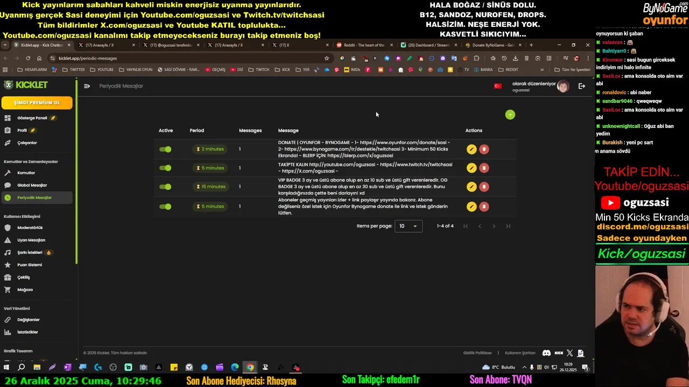Bookmark this page with star icon
The width and height of the screenshot is (689, 387).
(x=327, y=58)
